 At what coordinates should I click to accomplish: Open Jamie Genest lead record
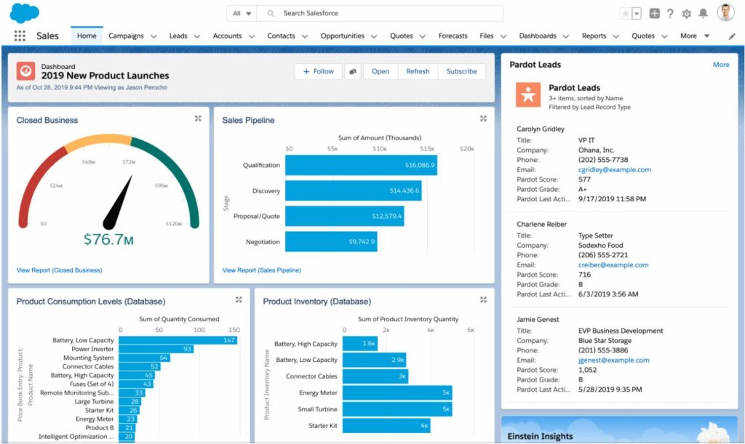[x=538, y=320]
